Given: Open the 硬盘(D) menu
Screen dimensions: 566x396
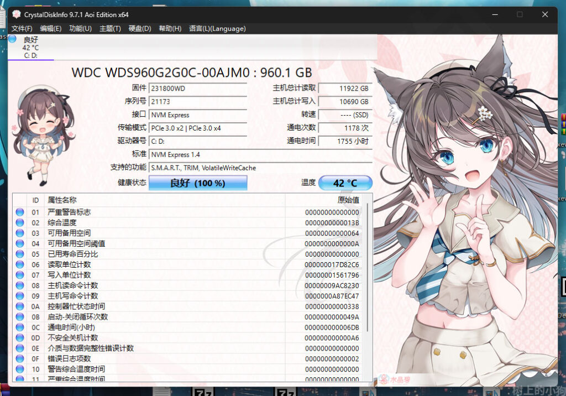Looking at the screenshot, I should (140, 29).
